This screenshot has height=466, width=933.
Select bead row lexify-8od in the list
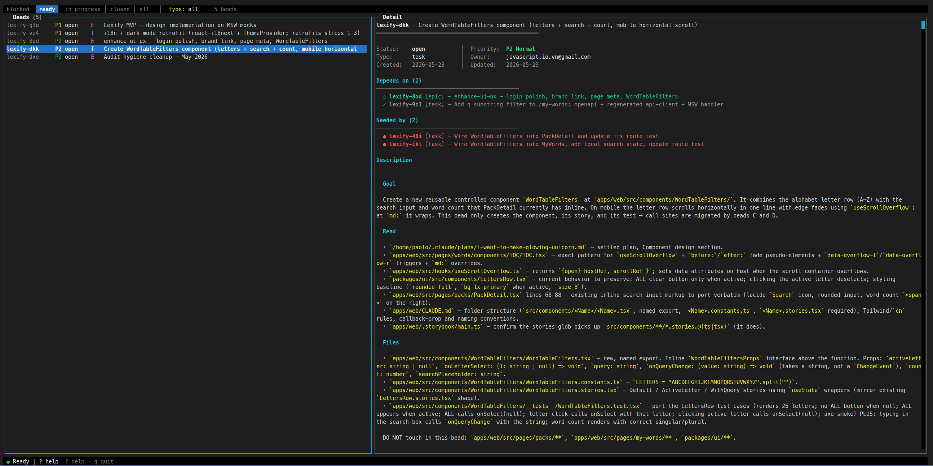[186, 41]
